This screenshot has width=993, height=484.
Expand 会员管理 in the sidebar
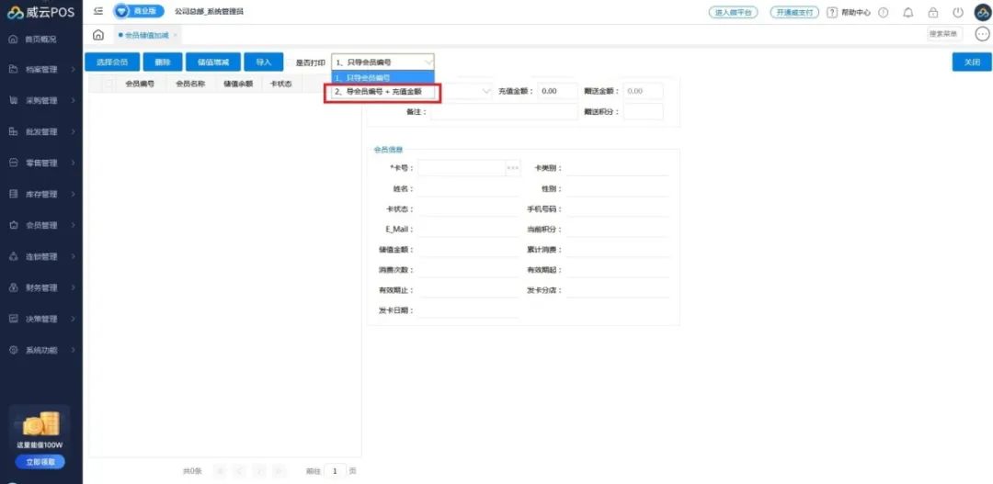[x=40, y=226]
